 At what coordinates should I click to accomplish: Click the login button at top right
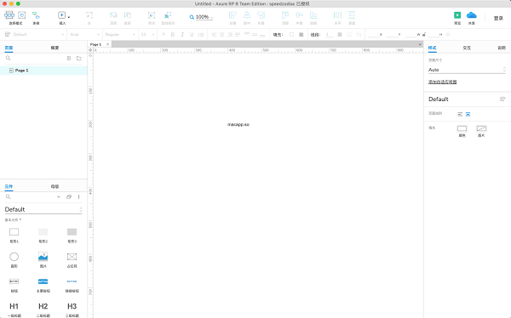coord(498,18)
